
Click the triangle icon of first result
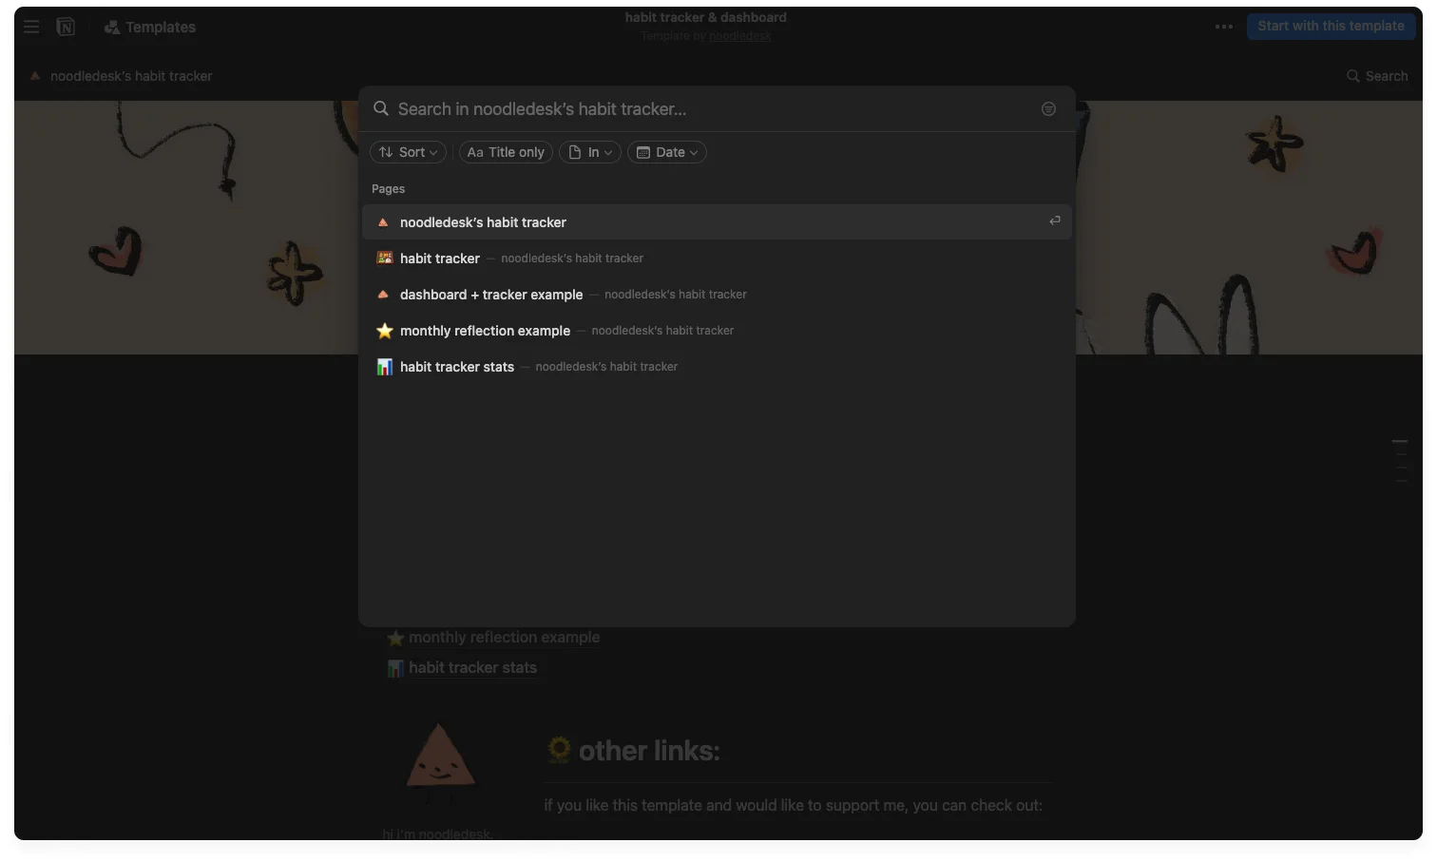384,222
